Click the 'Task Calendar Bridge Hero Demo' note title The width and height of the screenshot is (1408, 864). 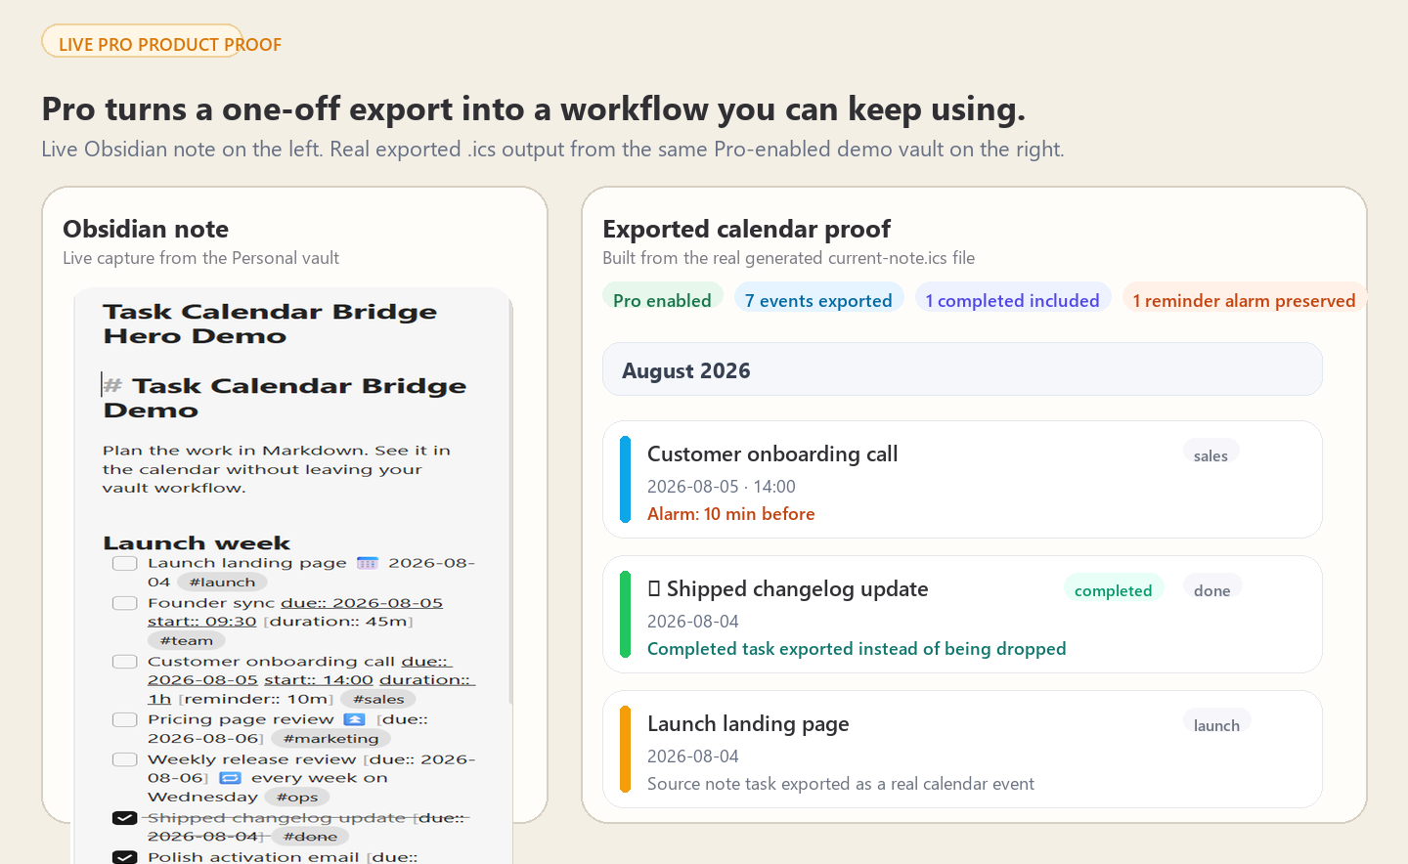[270, 324]
